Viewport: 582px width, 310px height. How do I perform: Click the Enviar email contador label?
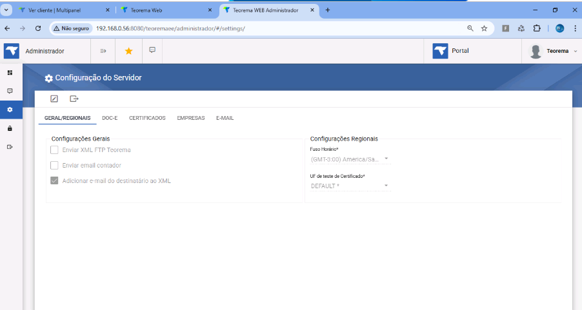pyautogui.click(x=92, y=166)
